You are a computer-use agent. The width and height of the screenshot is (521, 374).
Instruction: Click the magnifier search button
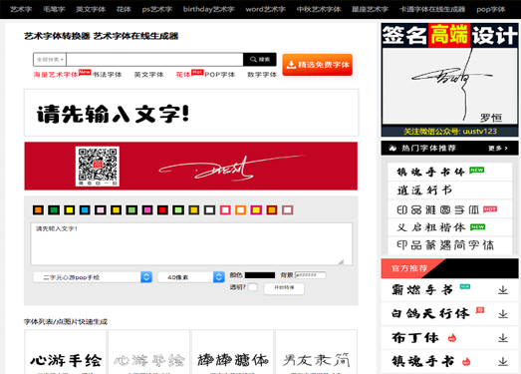click(x=260, y=60)
